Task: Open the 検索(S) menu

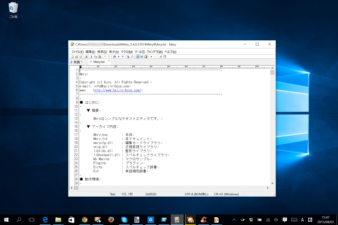Action: [102, 52]
